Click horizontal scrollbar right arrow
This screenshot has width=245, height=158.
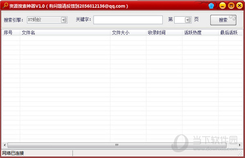[x=240, y=145]
